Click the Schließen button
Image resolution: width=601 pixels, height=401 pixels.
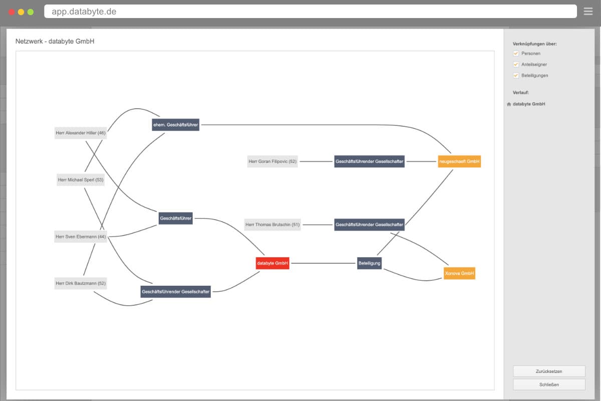[549, 384]
